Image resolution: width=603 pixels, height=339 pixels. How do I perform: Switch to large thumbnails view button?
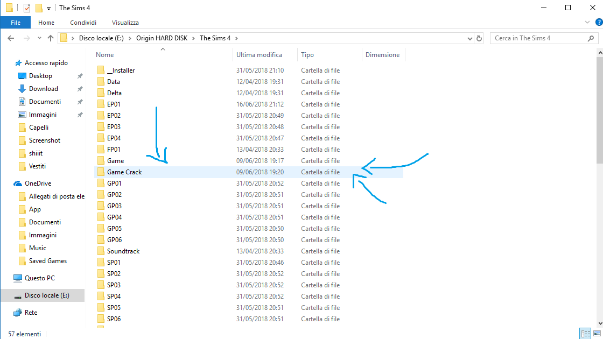pos(597,333)
